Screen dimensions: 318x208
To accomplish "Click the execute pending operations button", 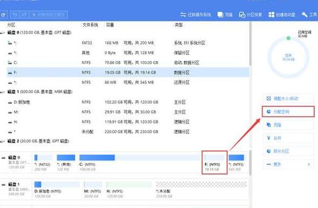I will pyautogui.click(x=48, y=15).
